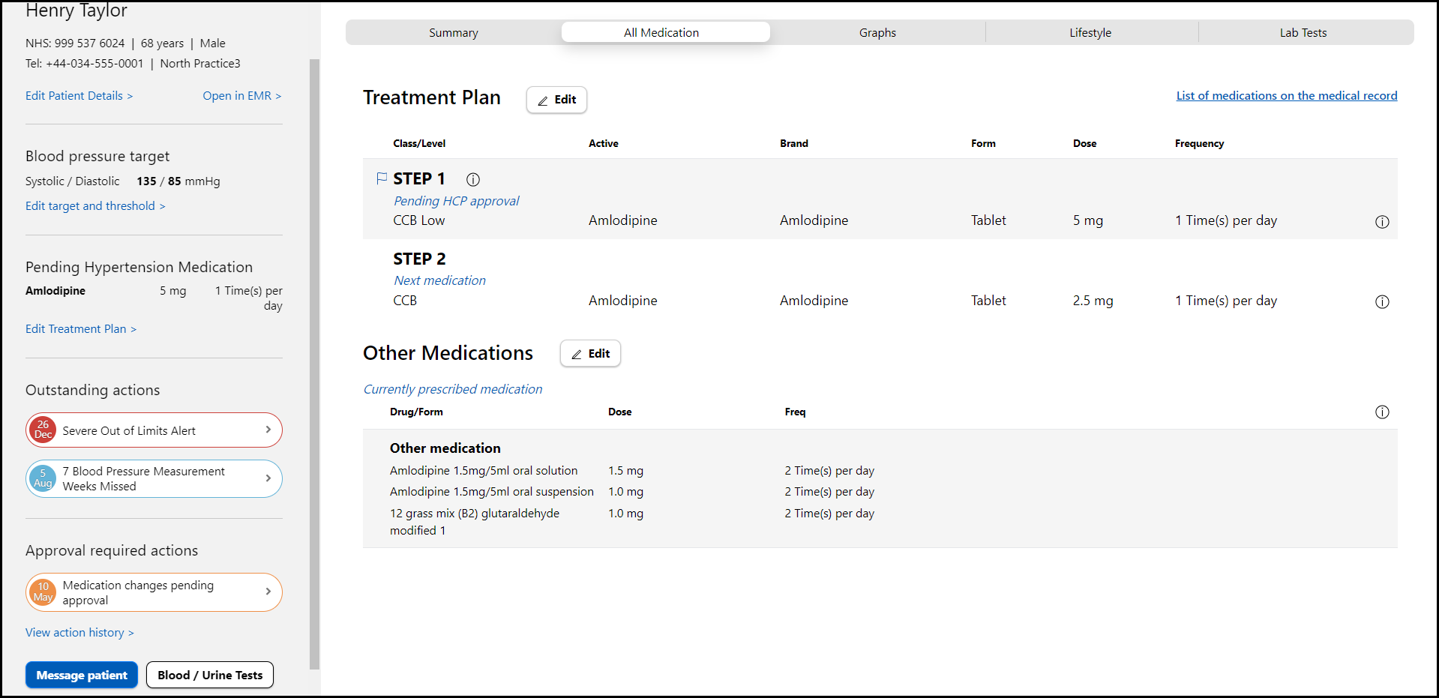Click the red 26 Dec alert badge
Image resolution: width=1439 pixels, height=698 pixels.
(43, 430)
